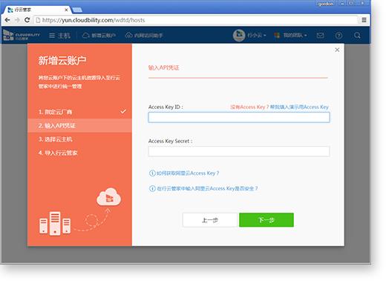Viewport: 386px width, 292px height.
Task: Focus the Access Key ID field
Action: coord(239,117)
